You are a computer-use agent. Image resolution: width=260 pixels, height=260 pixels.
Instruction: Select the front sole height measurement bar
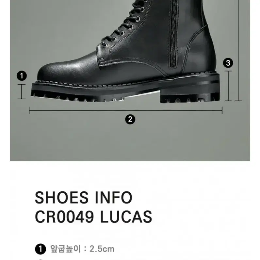(22, 91)
